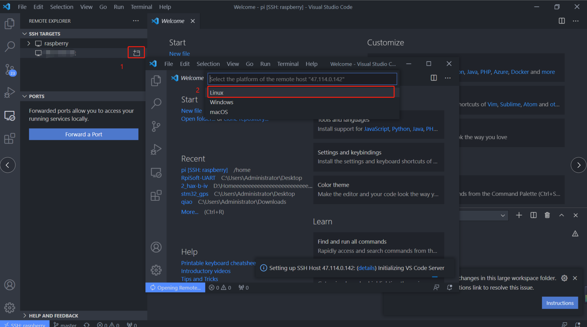Click the platform selection input field
The image size is (587, 327).
click(302, 79)
